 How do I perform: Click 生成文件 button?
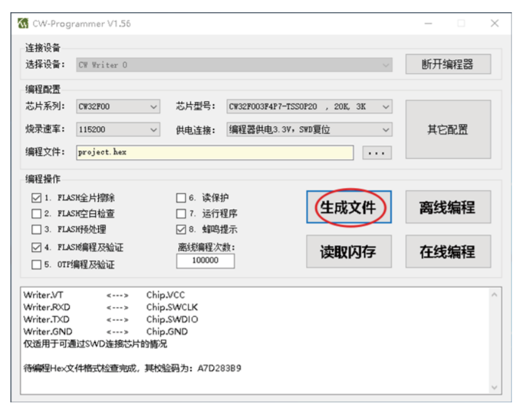point(349,207)
